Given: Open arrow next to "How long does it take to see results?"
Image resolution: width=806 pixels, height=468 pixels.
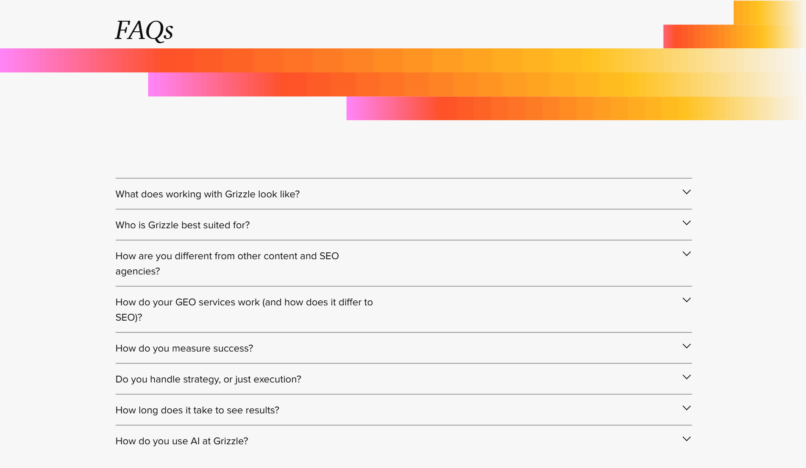Looking at the screenshot, I should click(686, 408).
